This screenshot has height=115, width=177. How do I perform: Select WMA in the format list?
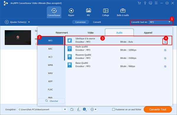click(x=50, y=65)
